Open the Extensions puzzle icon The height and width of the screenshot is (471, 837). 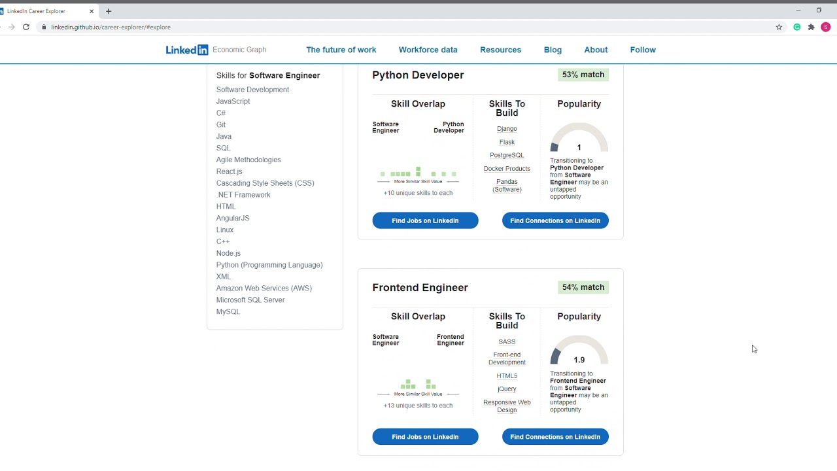point(811,27)
